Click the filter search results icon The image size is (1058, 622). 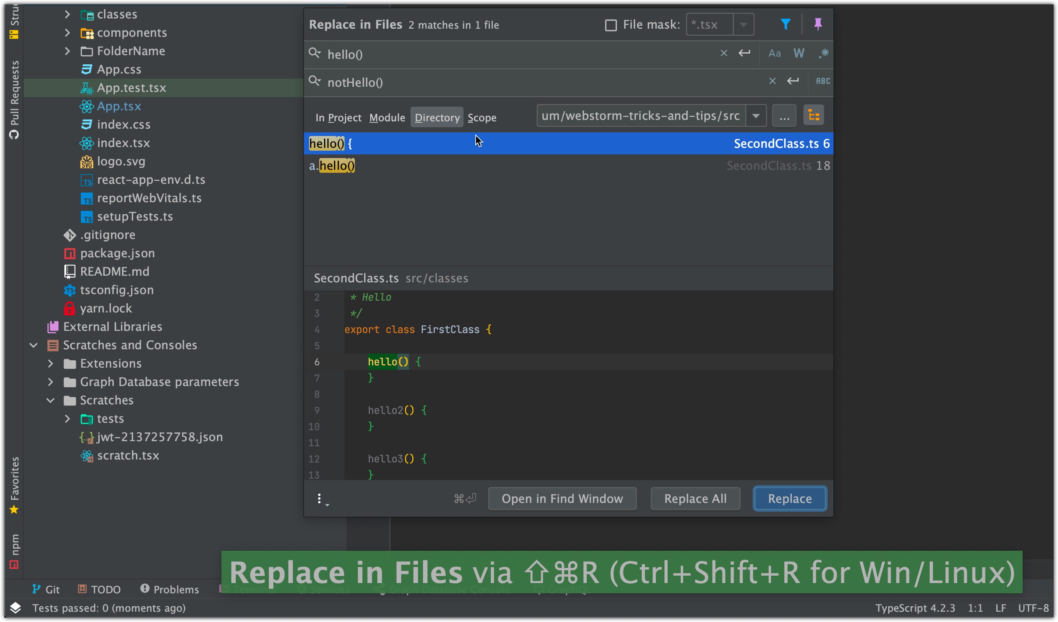pyautogui.click(x=785, y=24)
